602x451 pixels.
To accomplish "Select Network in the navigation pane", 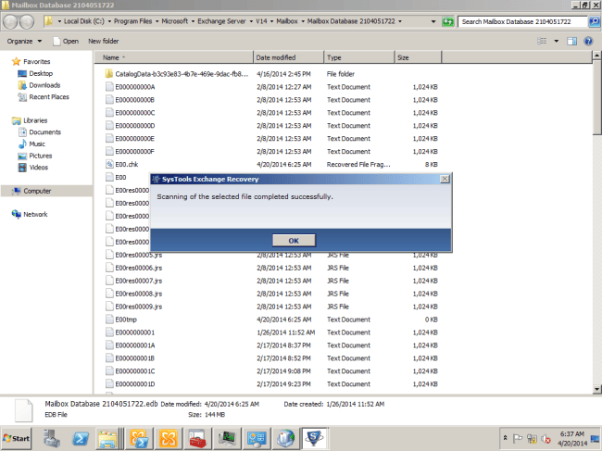I will click(x=35, y=215).
